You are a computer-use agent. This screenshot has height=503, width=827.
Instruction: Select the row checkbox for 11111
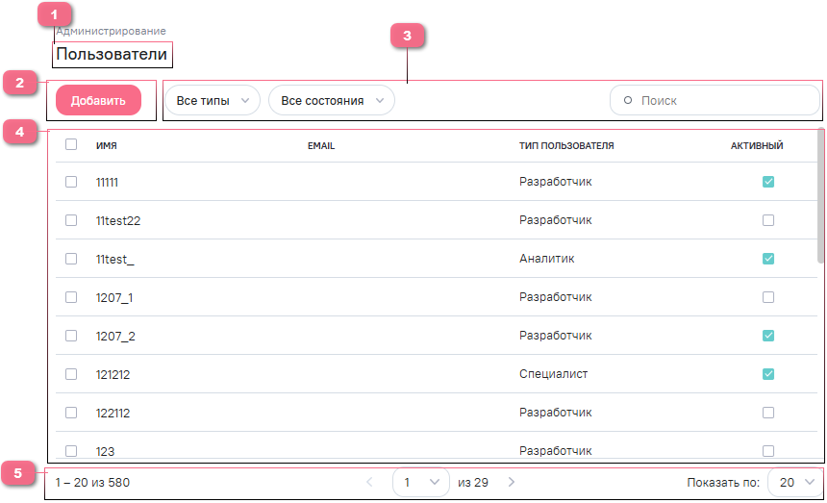[x=71, y=182]
